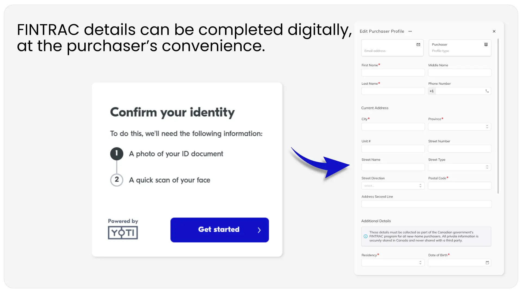This screenshot has width=522, height=293.
Task: Click step 2 circle for face scan
Action: point(117,180)
